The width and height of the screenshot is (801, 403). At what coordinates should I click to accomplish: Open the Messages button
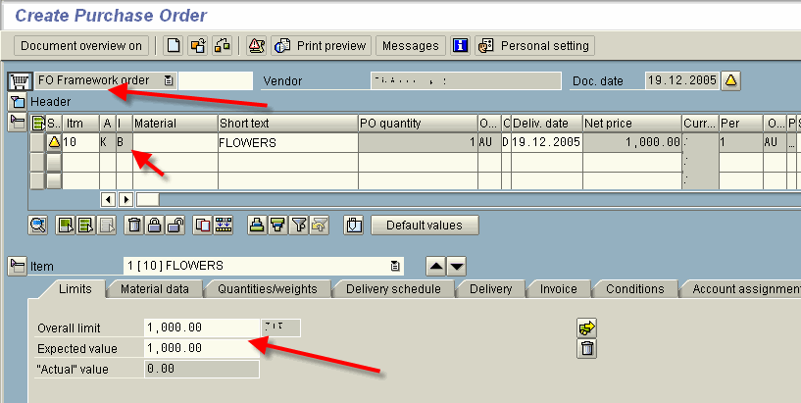point(411,45)
